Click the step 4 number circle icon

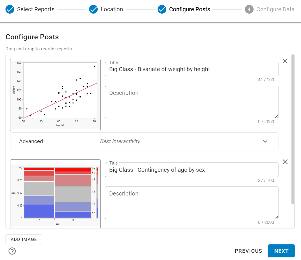tap(249, 10)
